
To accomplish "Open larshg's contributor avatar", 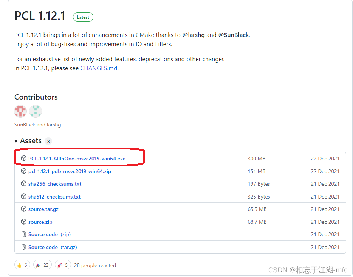I will click(36, 111).
